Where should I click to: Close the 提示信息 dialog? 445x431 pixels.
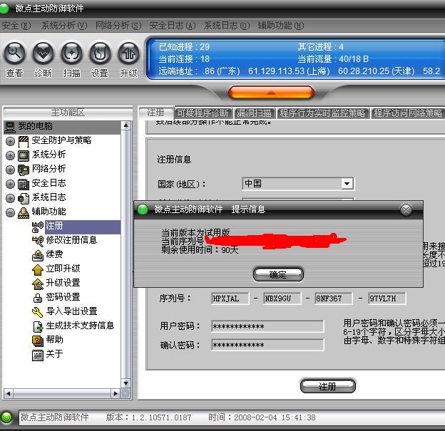click(406, 210)
